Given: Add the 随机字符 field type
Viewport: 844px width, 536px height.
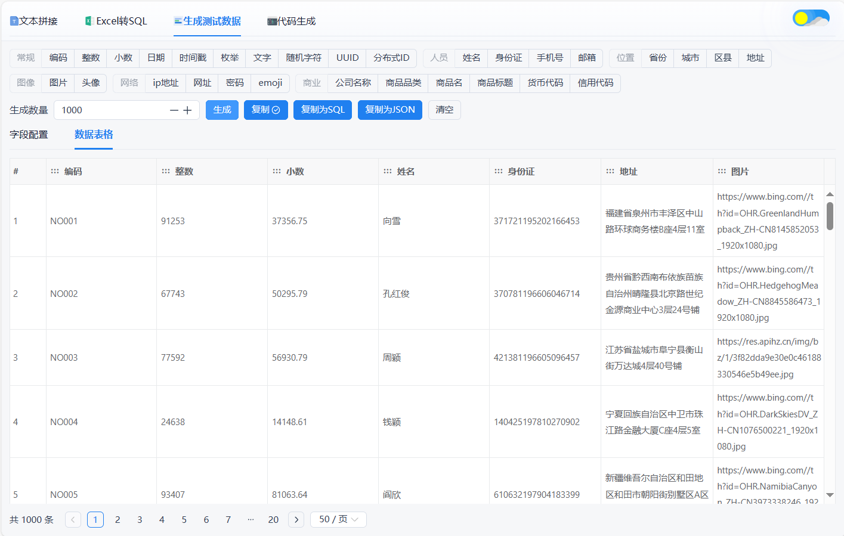Looking at the screenshot, I should (x=304, y=58).
